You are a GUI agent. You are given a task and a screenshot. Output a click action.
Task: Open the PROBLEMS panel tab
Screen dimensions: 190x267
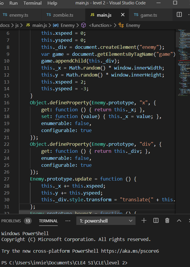coord(11,221)
